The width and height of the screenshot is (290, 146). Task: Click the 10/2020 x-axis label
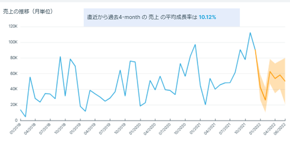pyautogui.click(x=180, y=128)
